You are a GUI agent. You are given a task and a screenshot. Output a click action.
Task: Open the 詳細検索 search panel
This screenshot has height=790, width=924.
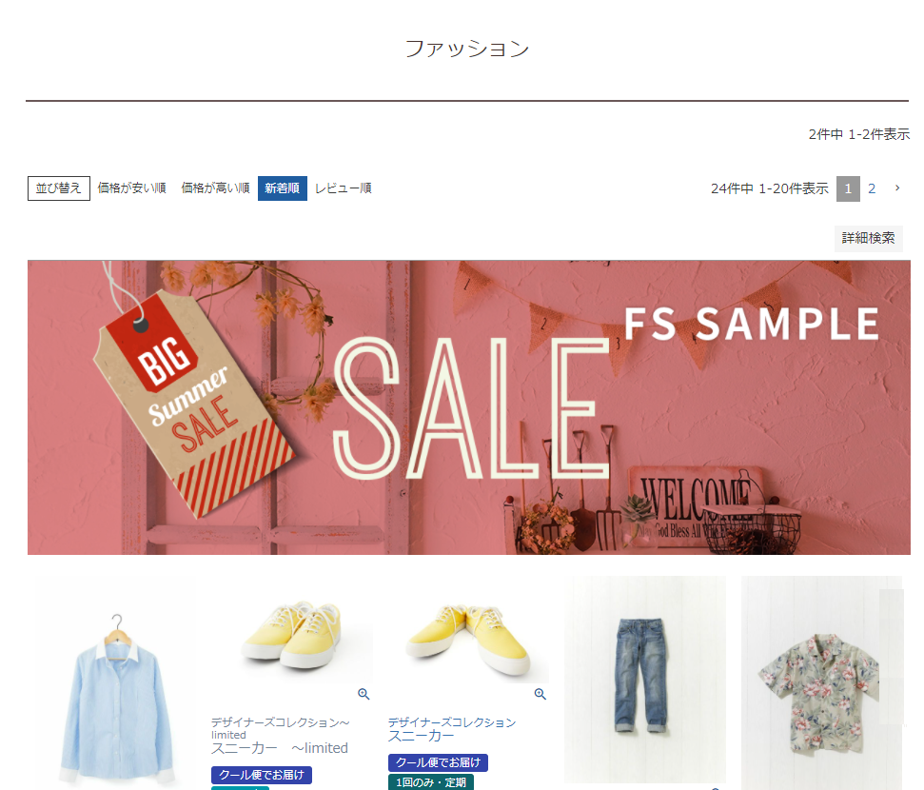(x=868, y=238)
